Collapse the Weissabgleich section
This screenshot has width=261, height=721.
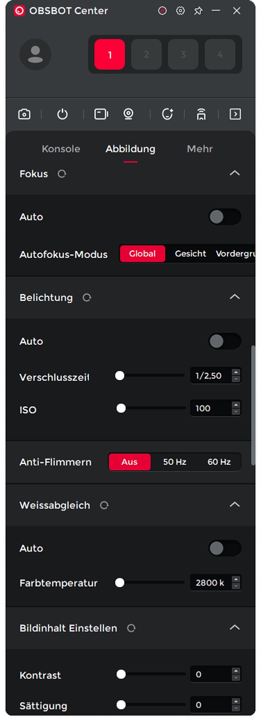coord(235,505)
